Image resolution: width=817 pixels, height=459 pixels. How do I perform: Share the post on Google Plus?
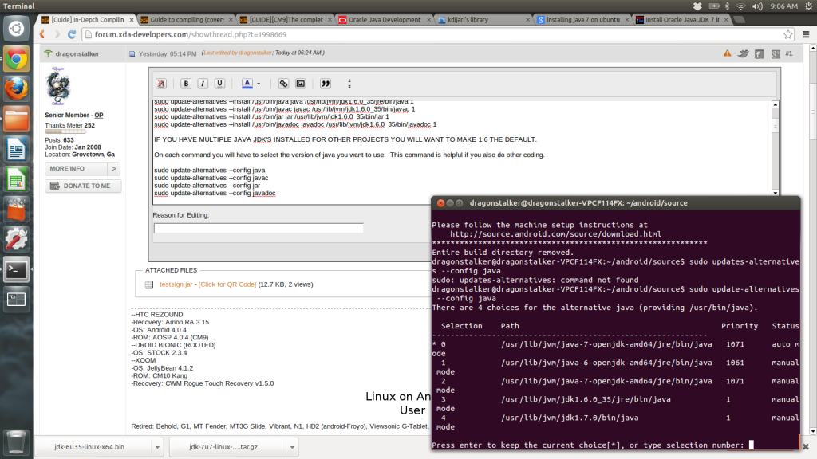776,53
